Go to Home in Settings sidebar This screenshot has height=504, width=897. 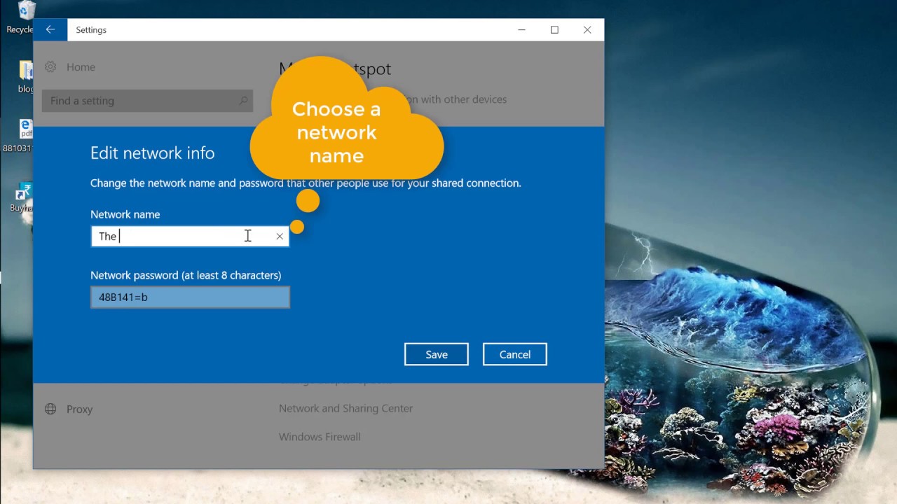[81, 67]
